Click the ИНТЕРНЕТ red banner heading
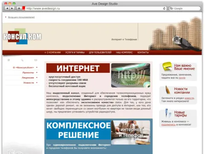Image resolution: width=205 pixels, height=154 pixels. click(x=78, y=68)
